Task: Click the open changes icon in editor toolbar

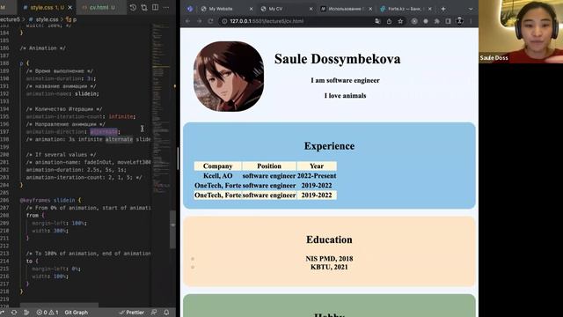Action: (x=144, y=7)
